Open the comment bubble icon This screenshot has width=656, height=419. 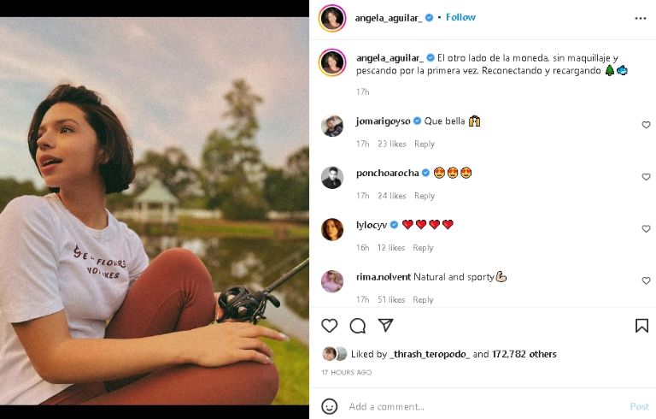[358, 326]
